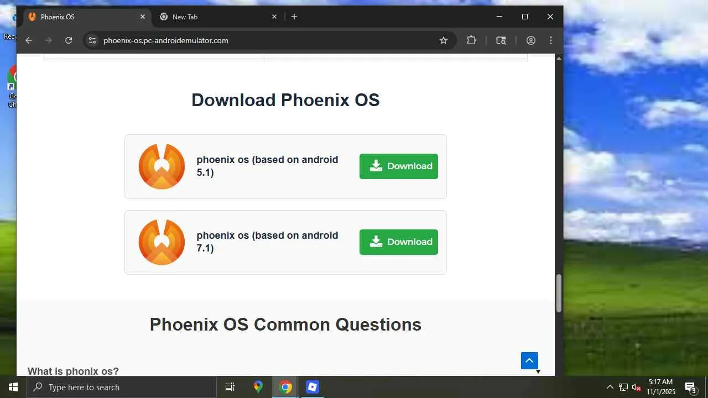
Task: Click the page vertical scrollbar thumb
Action: point(559,293)
